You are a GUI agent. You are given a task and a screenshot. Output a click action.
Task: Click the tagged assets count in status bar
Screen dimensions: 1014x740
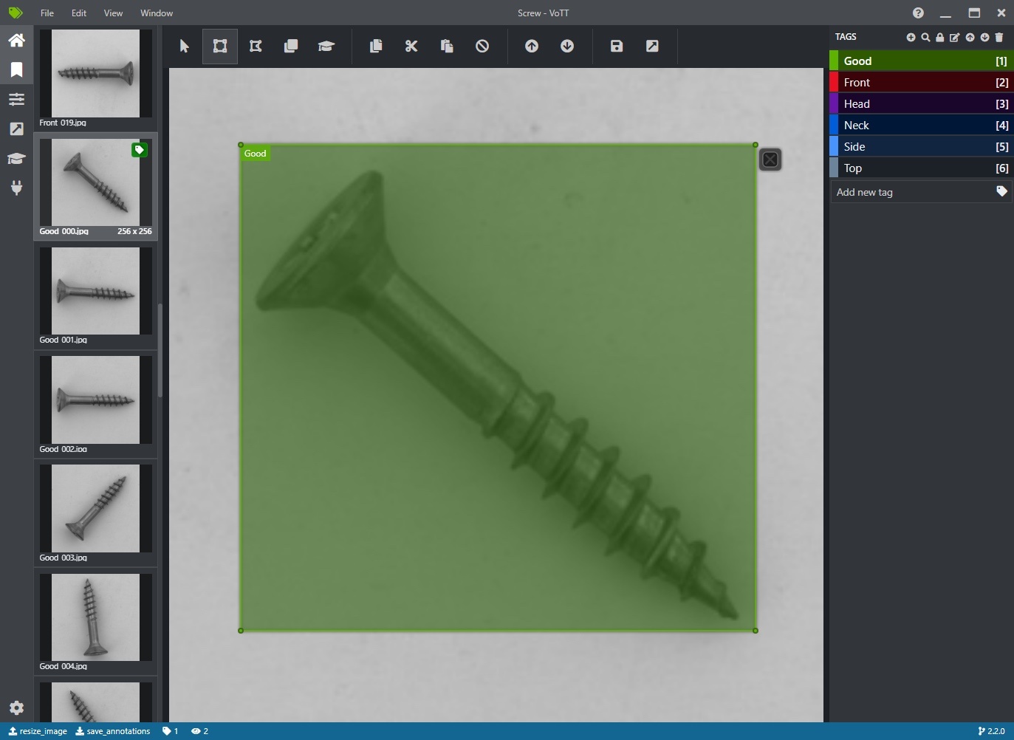click(x=171, y=731)
